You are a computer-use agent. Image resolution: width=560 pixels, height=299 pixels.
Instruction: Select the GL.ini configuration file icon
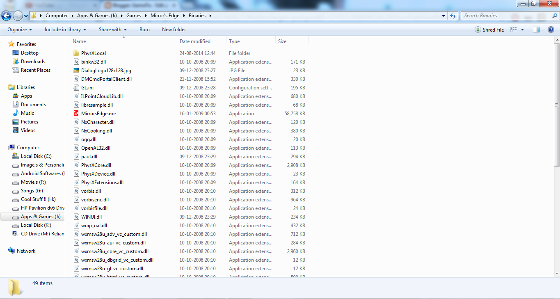(x=76, y=88)
